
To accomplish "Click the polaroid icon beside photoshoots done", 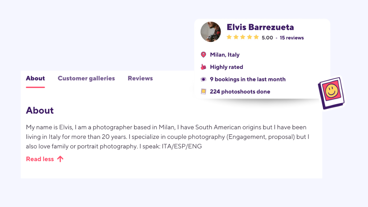I will coord(204,91).
